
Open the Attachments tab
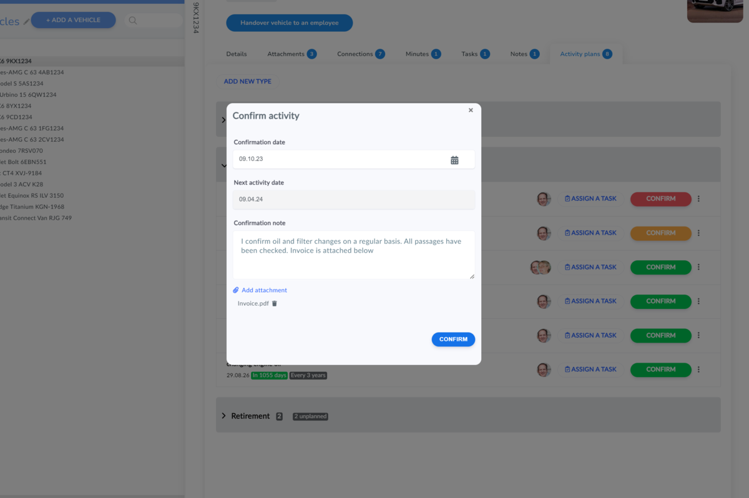(291, 54)
